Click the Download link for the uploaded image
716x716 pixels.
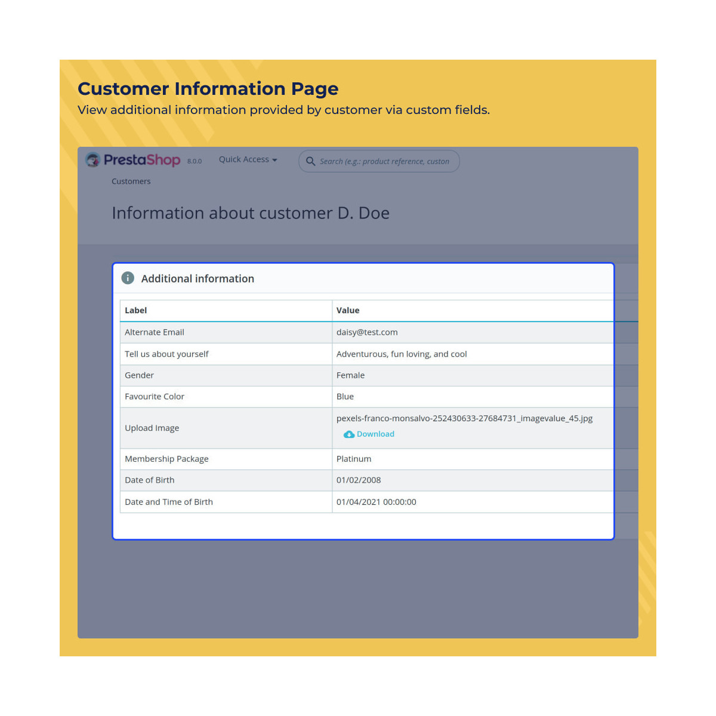point(375,434)
